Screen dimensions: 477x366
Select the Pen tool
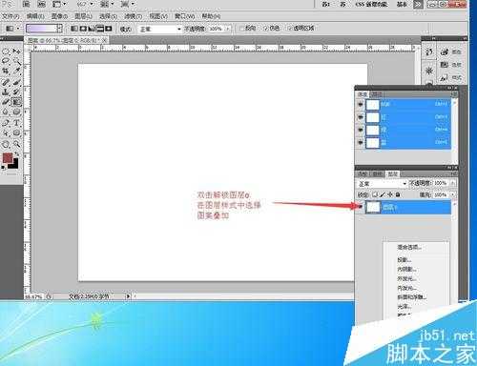pos(6,123)
